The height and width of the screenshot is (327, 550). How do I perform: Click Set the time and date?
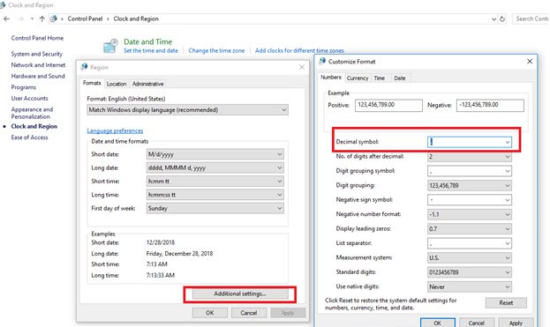(150, 51)
